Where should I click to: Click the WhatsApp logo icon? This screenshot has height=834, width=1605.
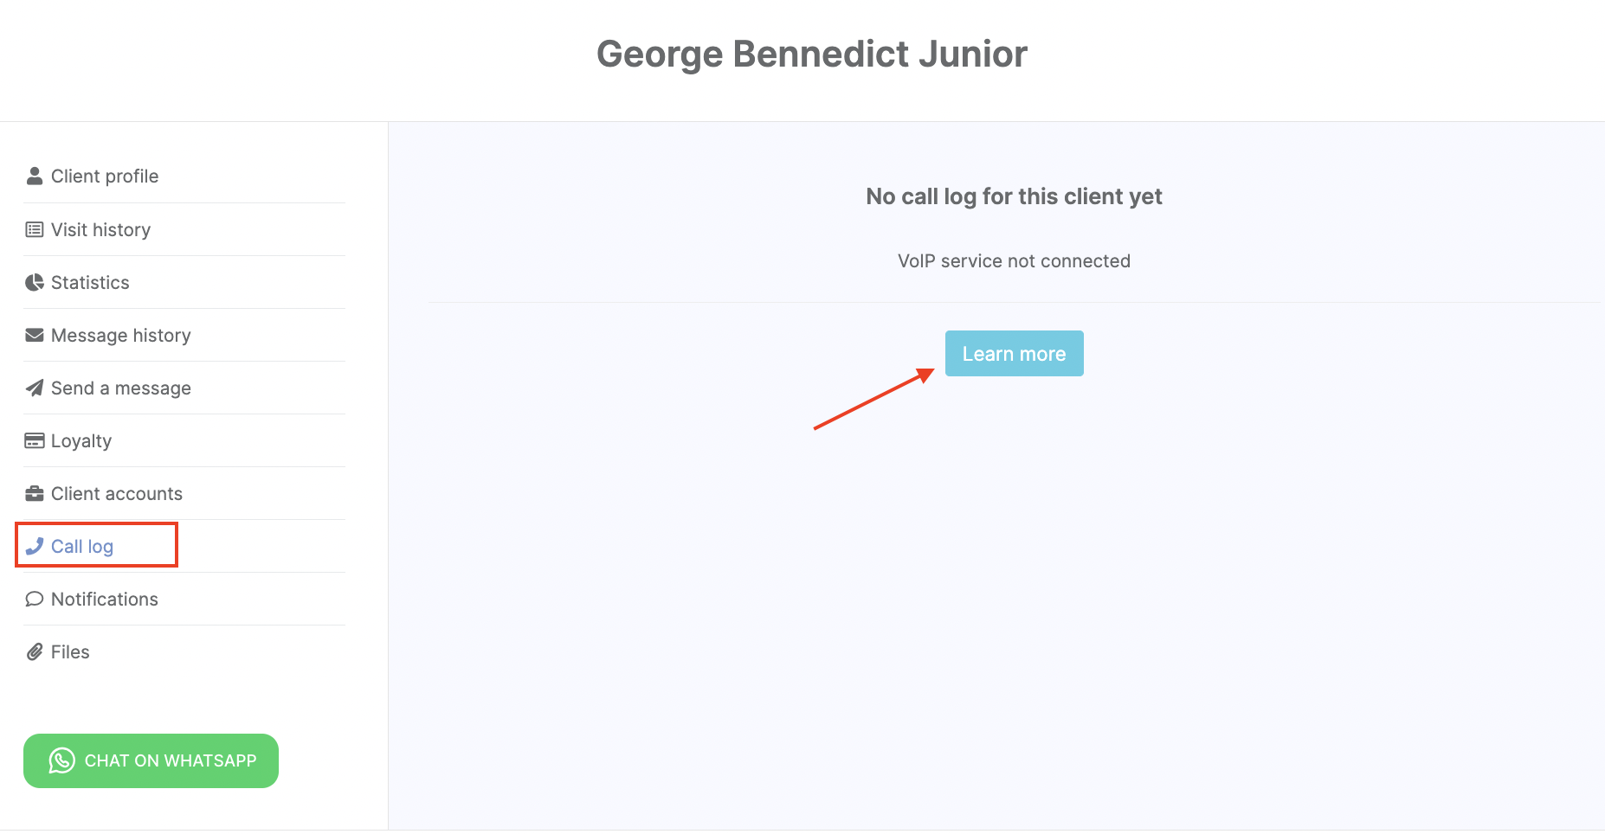(61, 760)
